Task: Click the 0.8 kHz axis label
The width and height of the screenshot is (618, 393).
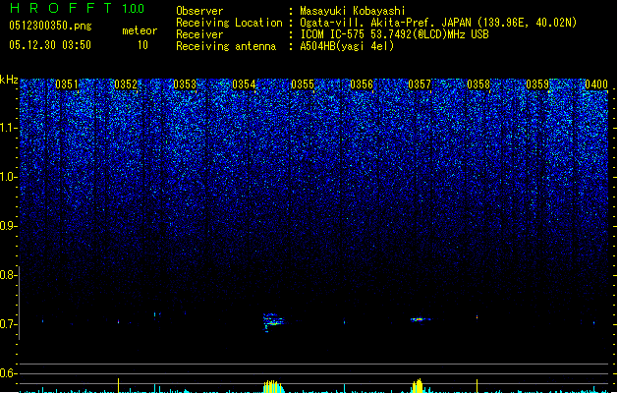Action: (x=9, y=275)
